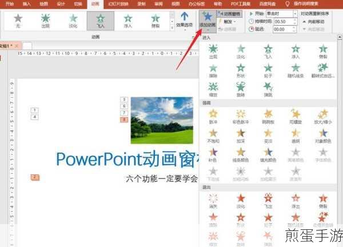Screen dimensions: 343x247
Task: Select 出现 (Appear) in the 进入 entrance section
Action: (x=213, y=51)
